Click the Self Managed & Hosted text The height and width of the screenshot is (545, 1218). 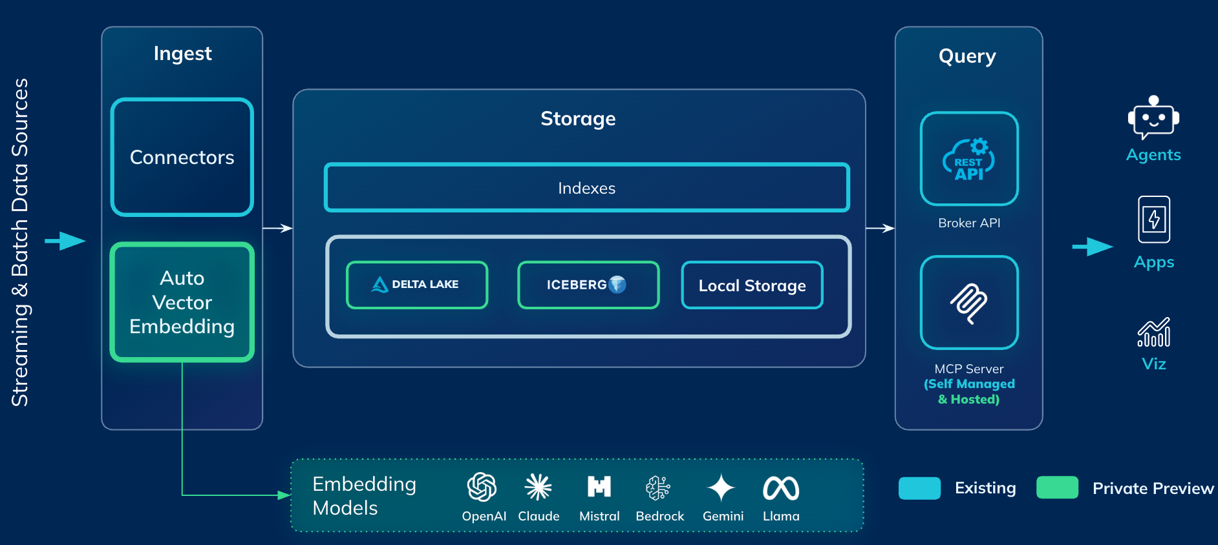point(969,391)
